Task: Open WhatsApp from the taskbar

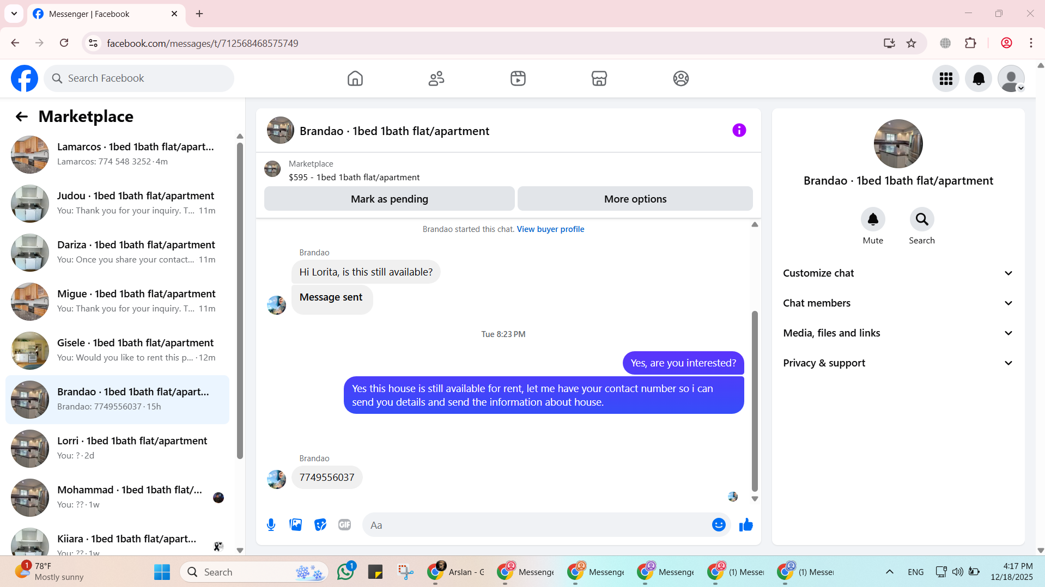Action: (x=345, y=572)
